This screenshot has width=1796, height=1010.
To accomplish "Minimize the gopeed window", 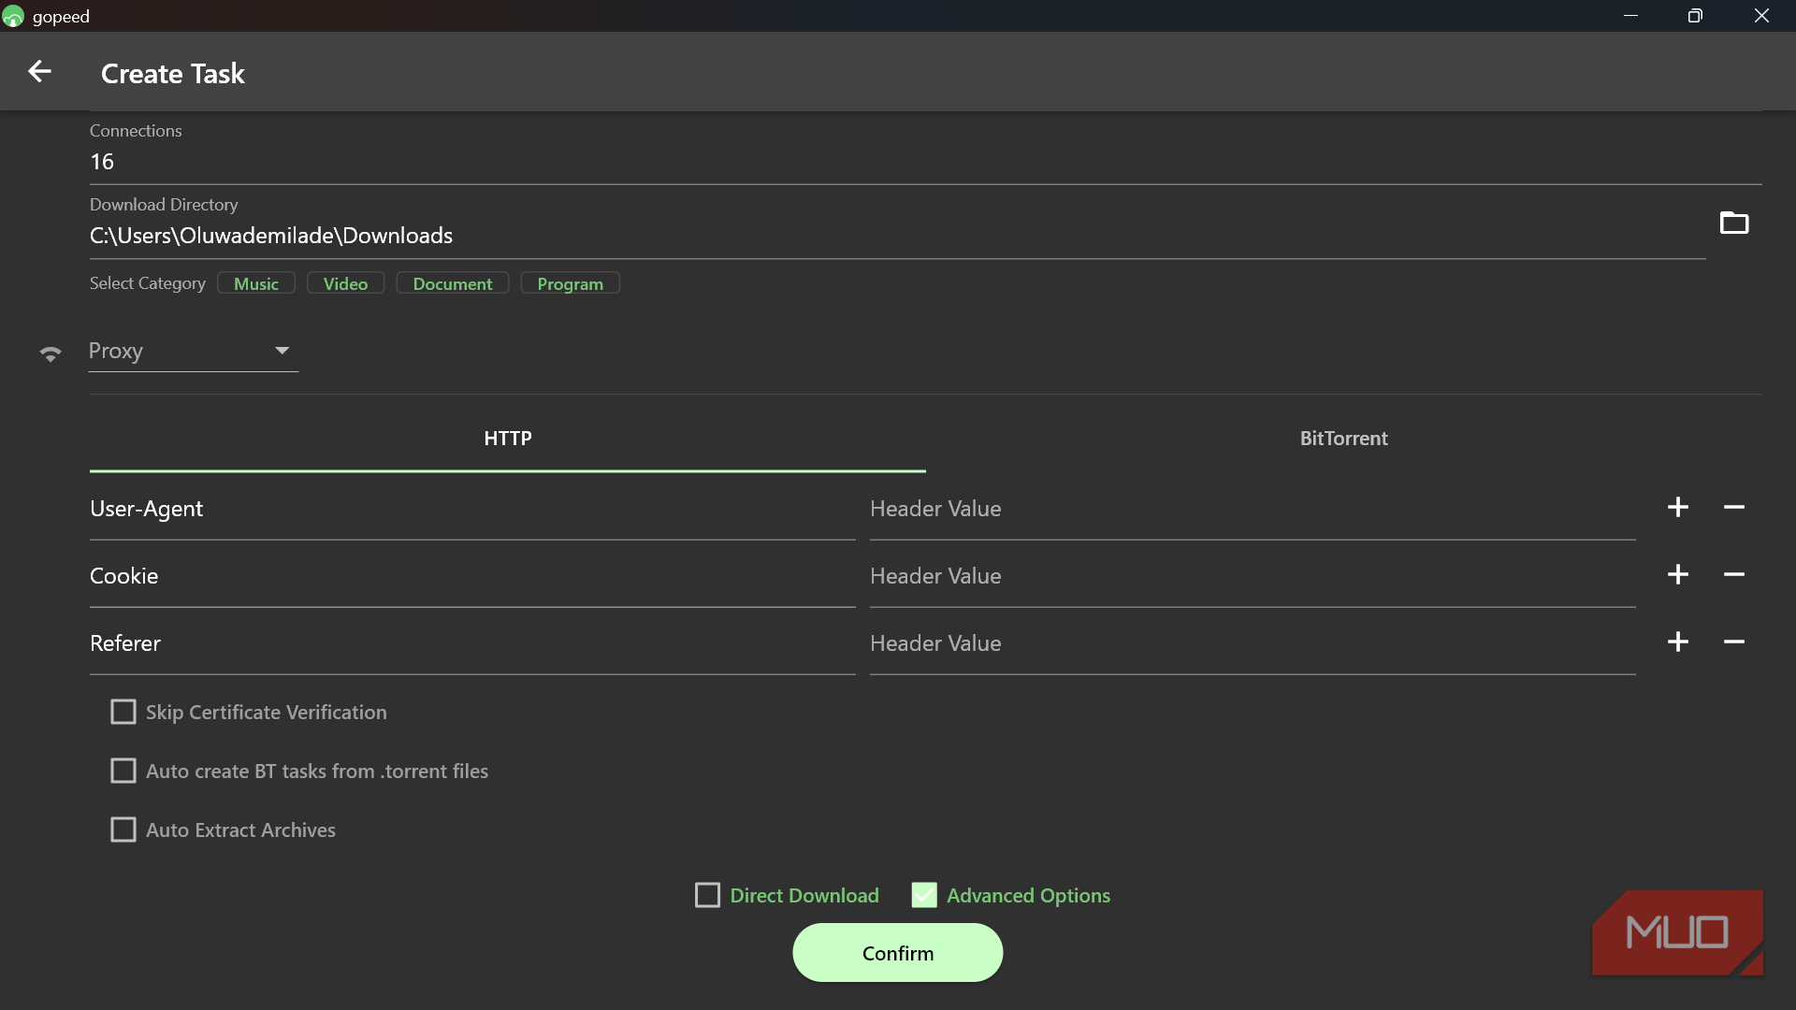I will pyautogui.click(x=1631, y=16).
